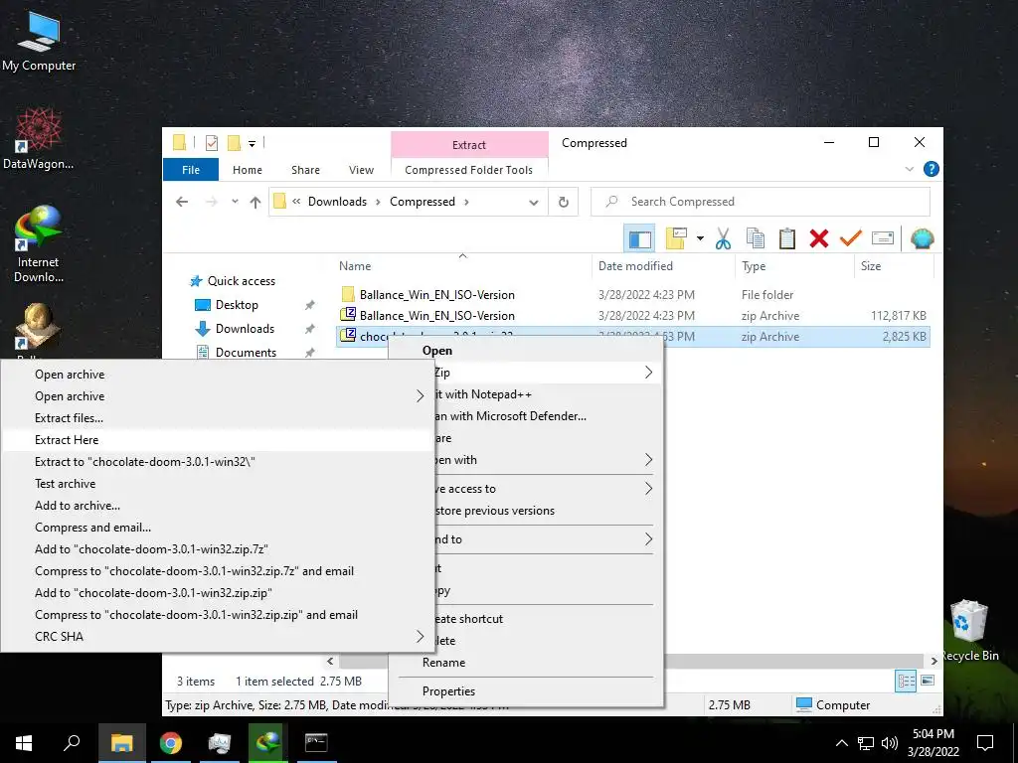Open the File ribbon tab
The height and width of the screenshot is (763, 1018).
(191, 170)
